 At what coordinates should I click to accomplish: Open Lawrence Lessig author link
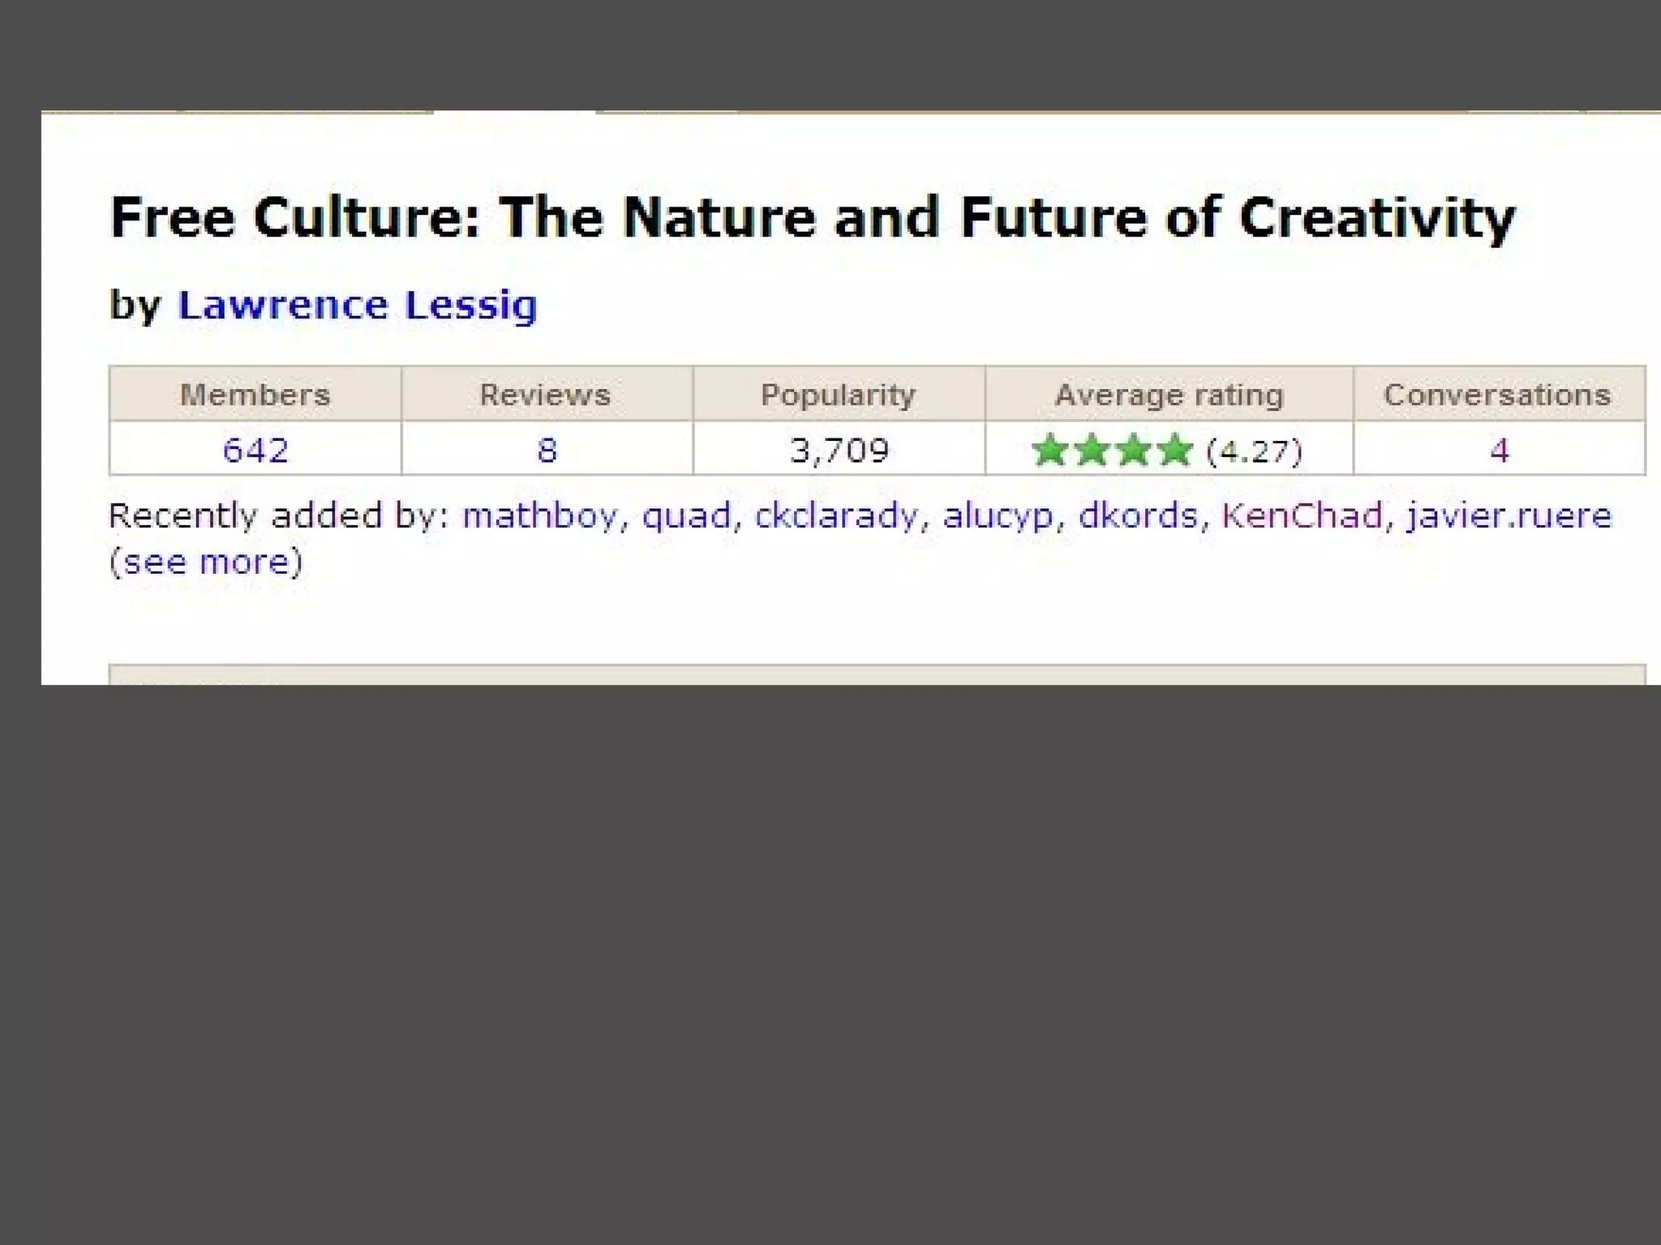coord(357,306)
